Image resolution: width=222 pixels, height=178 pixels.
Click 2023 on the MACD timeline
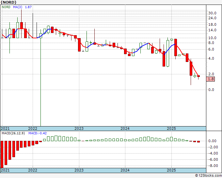(79, 170)
